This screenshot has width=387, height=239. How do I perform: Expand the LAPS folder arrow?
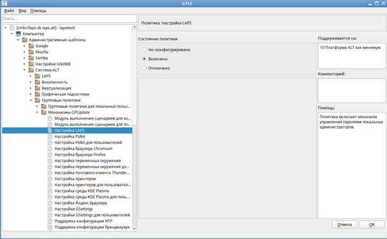tap(30, 76)
